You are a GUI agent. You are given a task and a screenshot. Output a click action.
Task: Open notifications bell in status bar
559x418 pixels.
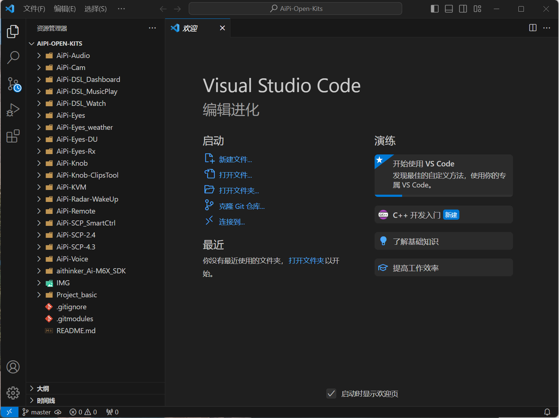pos(547,412)
